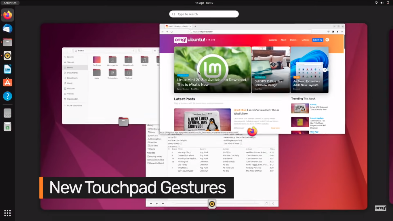Open the About nav link
The image size is (393, 221).
click(284, 40)
